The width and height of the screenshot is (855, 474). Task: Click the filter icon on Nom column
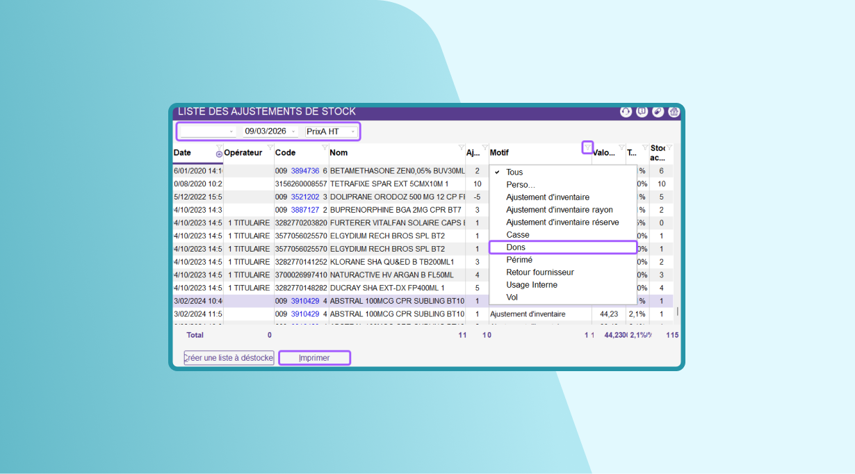(462, 147)
